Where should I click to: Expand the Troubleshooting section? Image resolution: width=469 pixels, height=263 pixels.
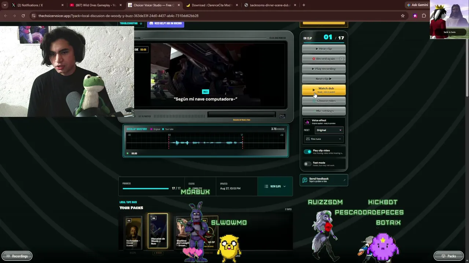[131, 23]
